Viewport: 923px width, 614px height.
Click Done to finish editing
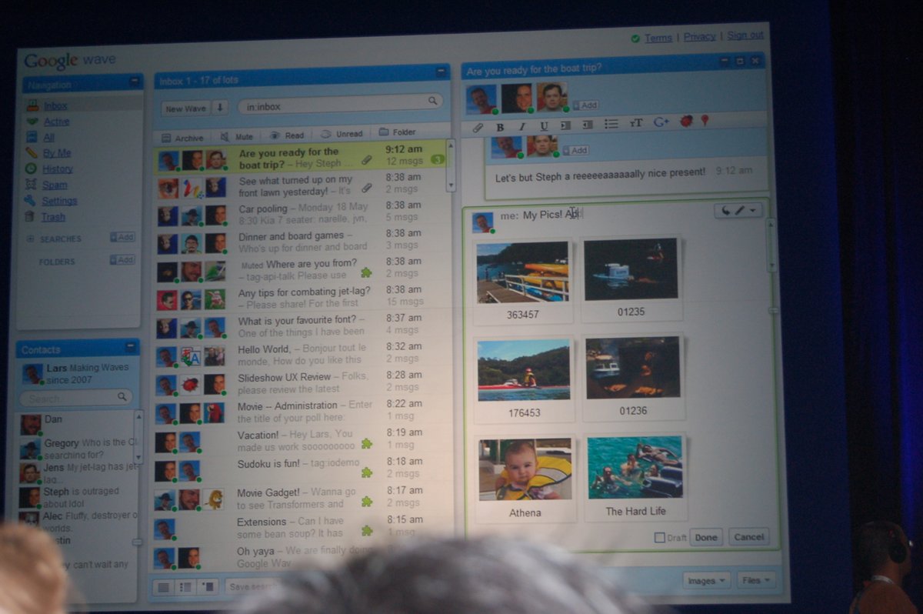point(706,537)
